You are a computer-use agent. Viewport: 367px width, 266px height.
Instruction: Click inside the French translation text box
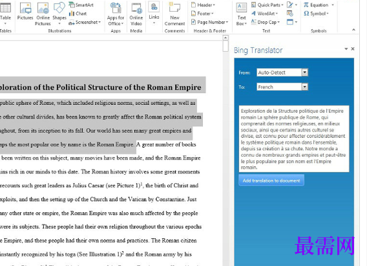click(x=294, y=139)
